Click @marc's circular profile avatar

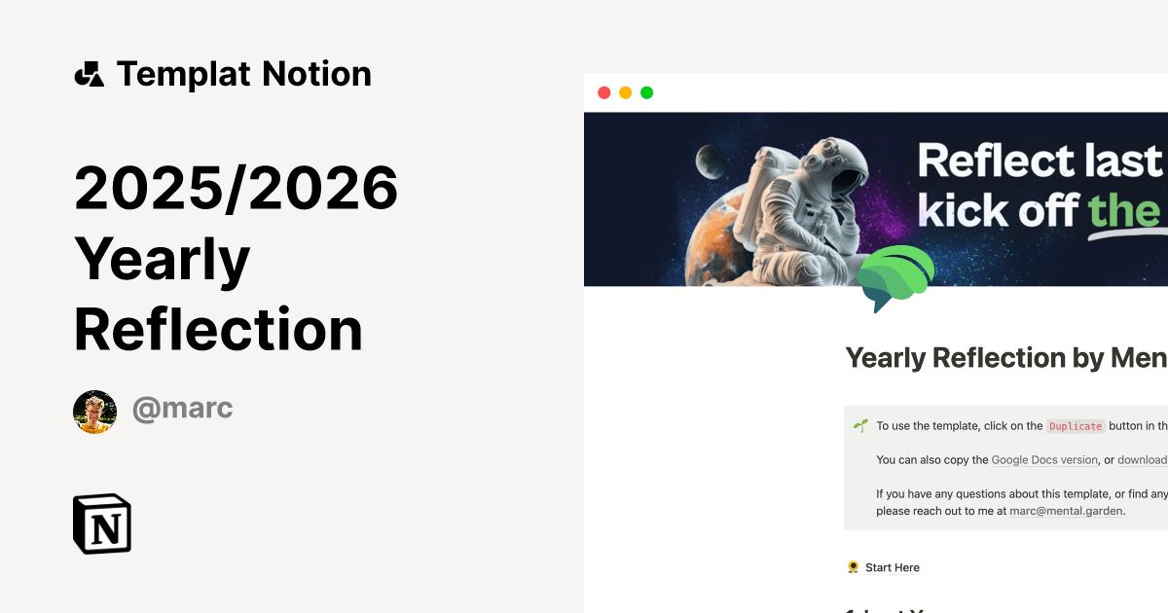tap(94, 411)
